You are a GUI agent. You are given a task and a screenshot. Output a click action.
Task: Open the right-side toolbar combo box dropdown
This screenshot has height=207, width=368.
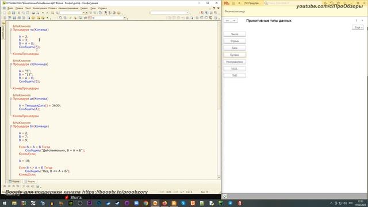coord(187,13)
